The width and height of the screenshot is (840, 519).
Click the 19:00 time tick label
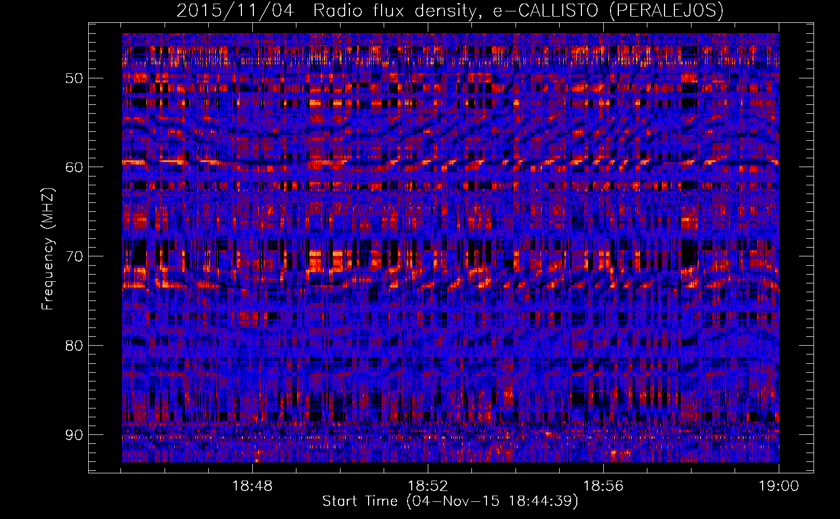click(x=779, y=486)
